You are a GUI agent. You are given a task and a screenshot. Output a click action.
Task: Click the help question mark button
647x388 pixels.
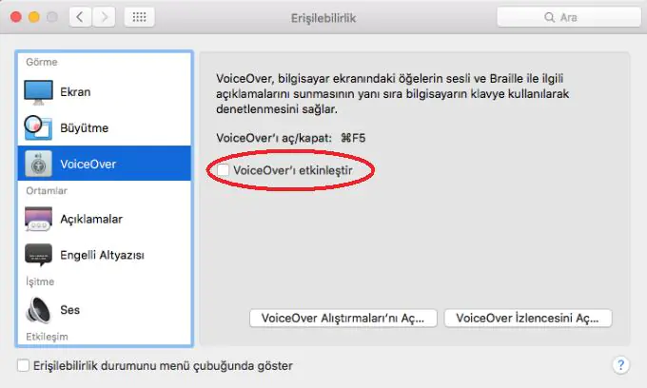[x=620, y=365]
